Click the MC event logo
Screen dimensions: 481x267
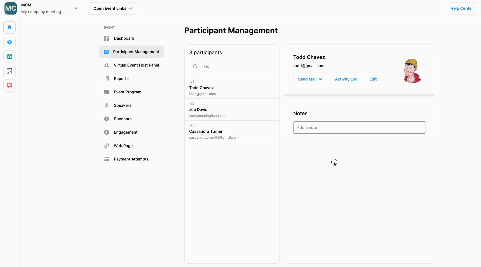point(11,8)
